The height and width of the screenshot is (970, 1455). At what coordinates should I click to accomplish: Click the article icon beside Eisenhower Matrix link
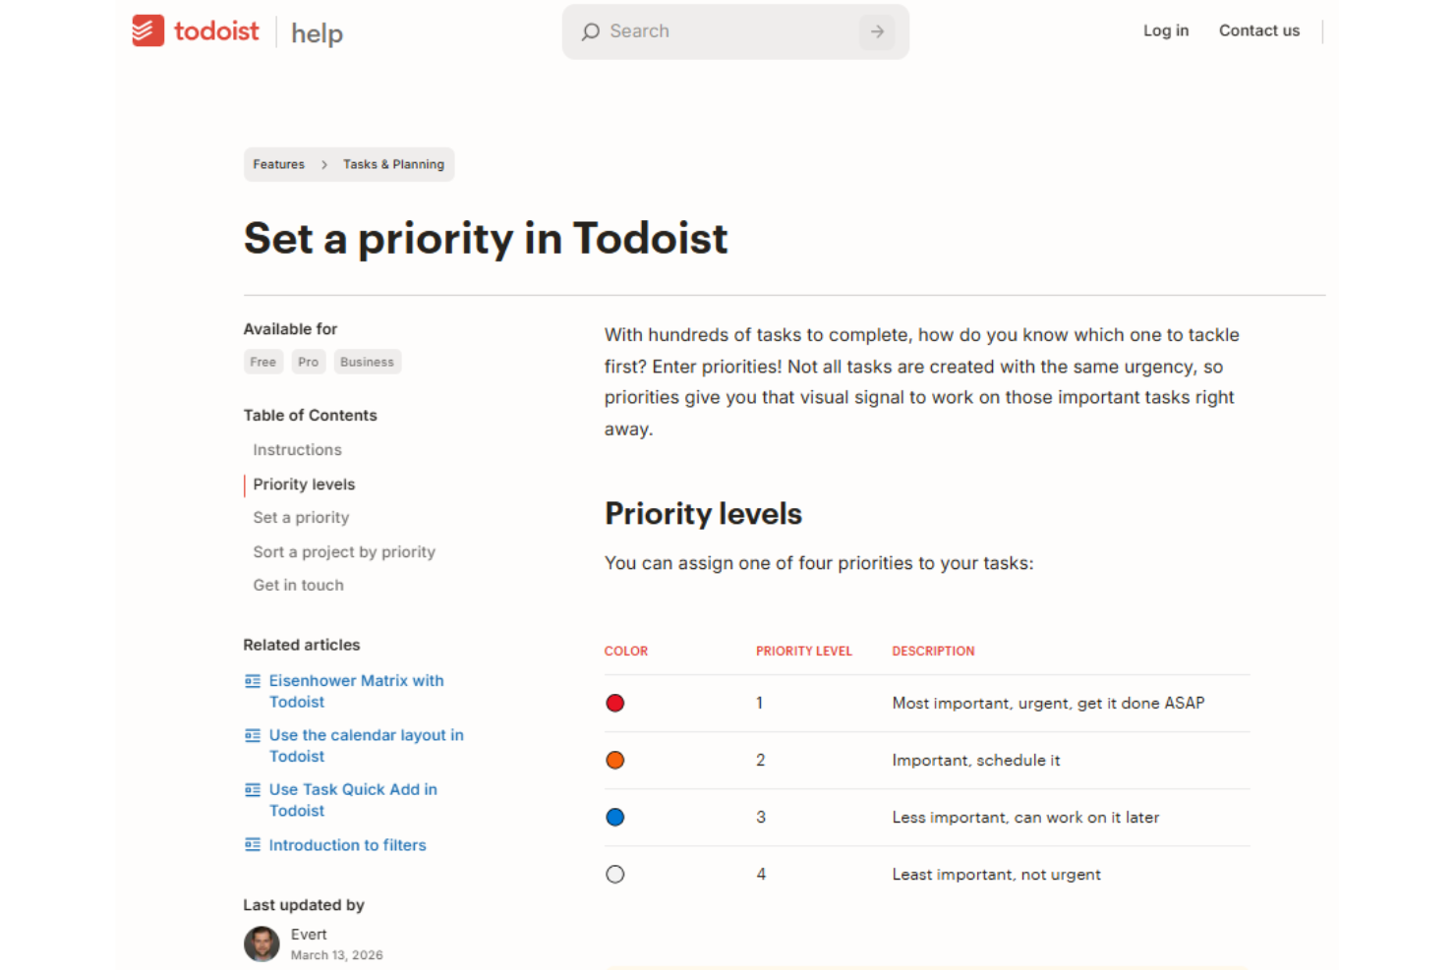253,680
